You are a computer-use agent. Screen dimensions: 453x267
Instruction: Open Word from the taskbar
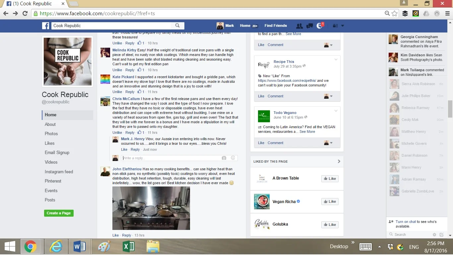[80, 247]
